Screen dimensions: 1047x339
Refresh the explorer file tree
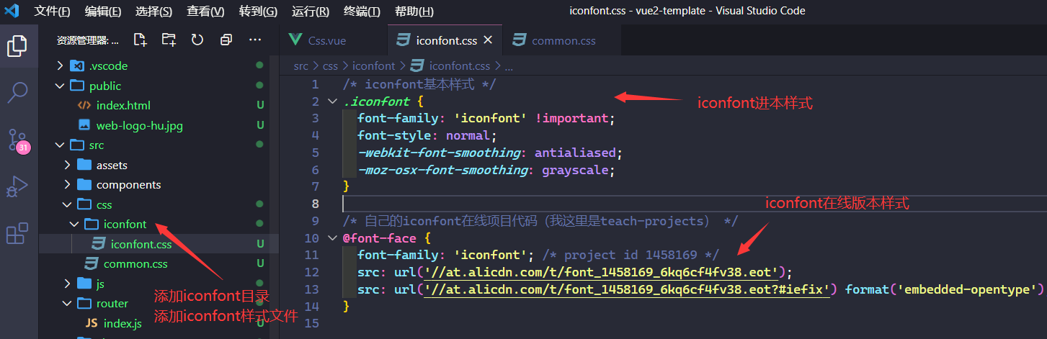click(x=197, y=40)
